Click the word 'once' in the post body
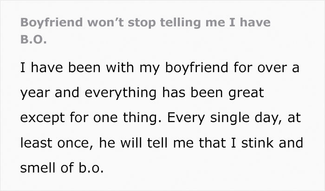Screen dimensions: 325x191 [73, 143]
